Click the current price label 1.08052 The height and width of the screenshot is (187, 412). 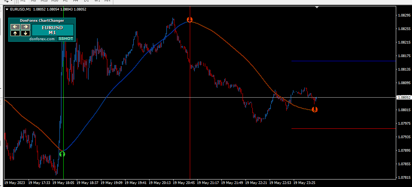tap(404, 97)
